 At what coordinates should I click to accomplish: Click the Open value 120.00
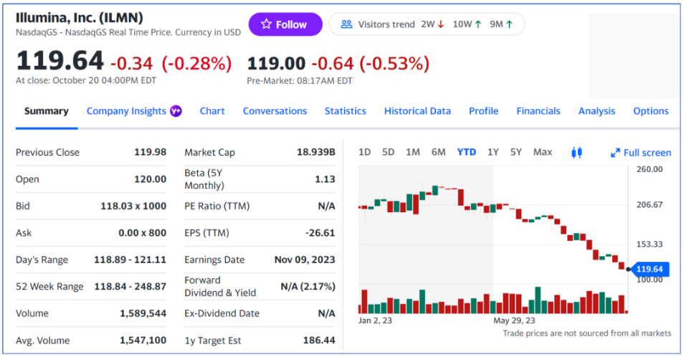[x=150, y=179]
